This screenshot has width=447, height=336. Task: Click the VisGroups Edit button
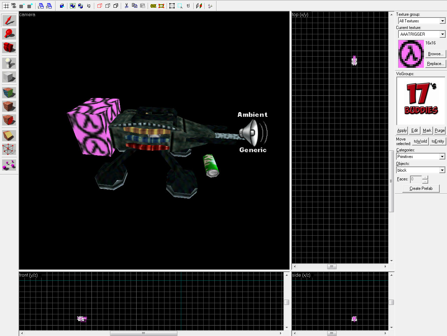415,130
